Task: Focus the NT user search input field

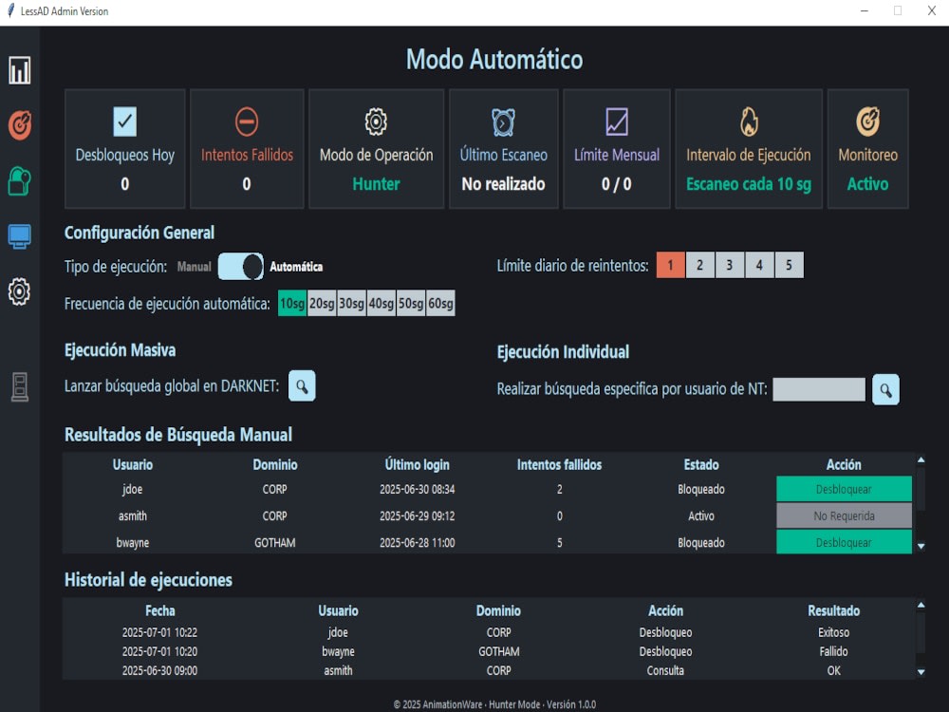Action: (x=819, y=389)
